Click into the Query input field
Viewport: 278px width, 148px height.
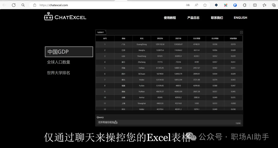point(167,122)
